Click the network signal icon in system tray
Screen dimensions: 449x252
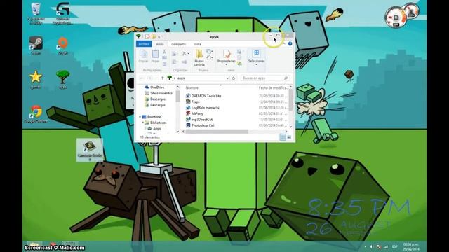tap(386, 246)
